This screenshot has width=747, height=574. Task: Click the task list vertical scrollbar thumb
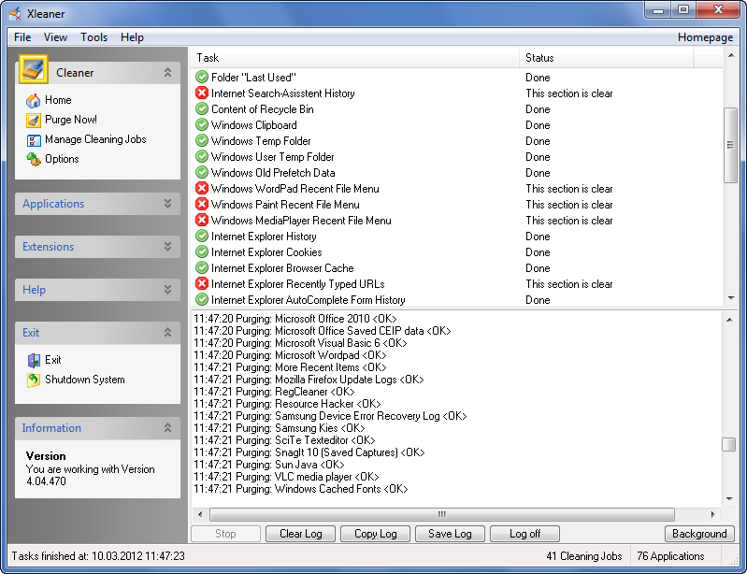730,145
